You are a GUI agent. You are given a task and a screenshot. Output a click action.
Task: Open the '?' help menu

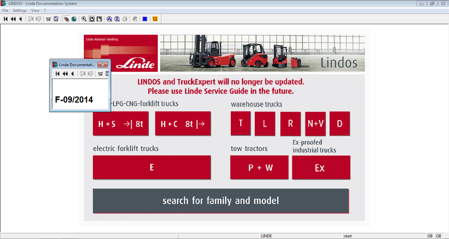(x=45, y=10)
